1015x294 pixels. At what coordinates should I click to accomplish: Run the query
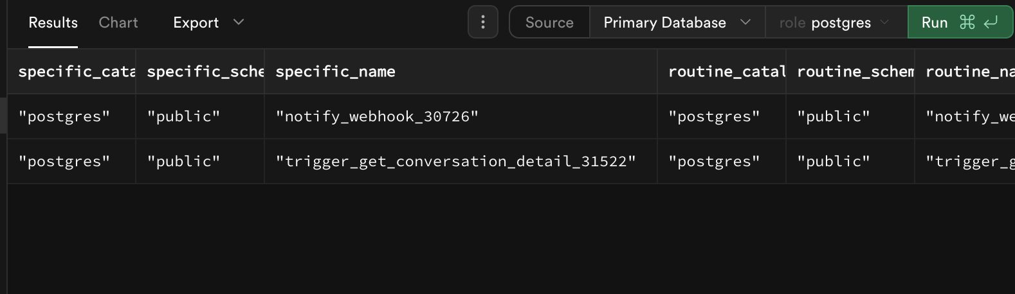pyautogui.click(x=960, y=22)
